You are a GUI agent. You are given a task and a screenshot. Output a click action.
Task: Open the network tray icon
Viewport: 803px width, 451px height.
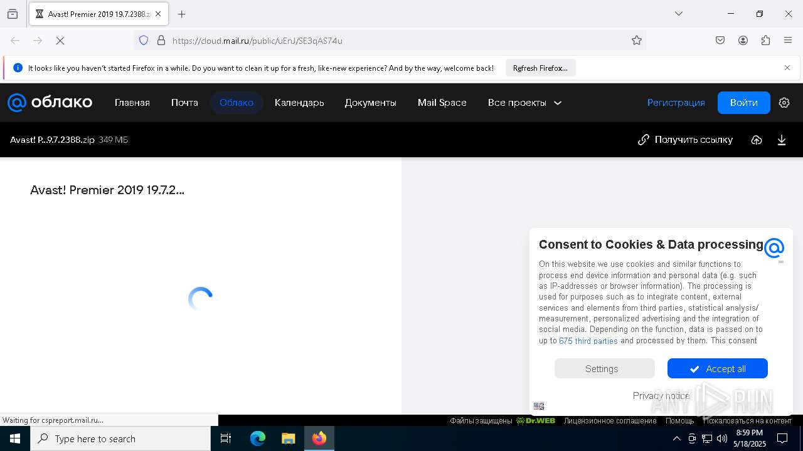point(707,438)
